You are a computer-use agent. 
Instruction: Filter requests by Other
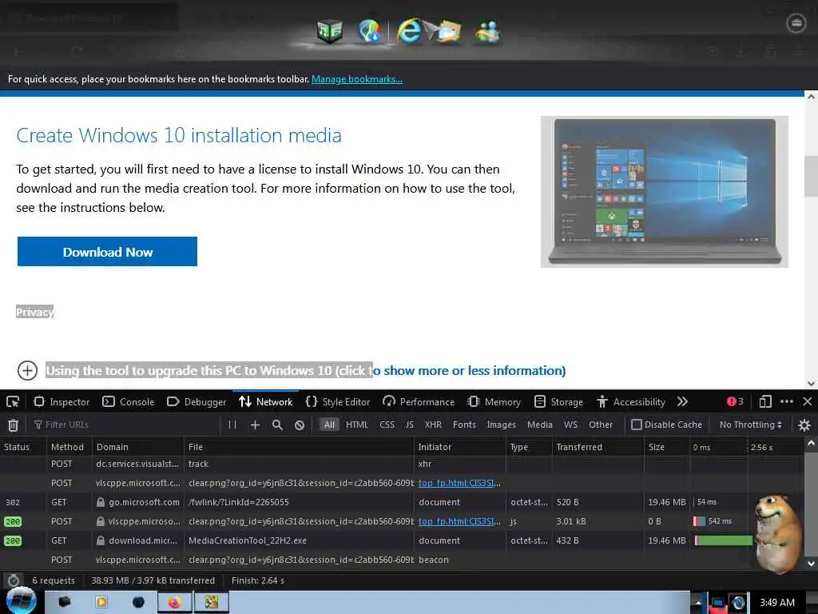[x=601, y=425]
